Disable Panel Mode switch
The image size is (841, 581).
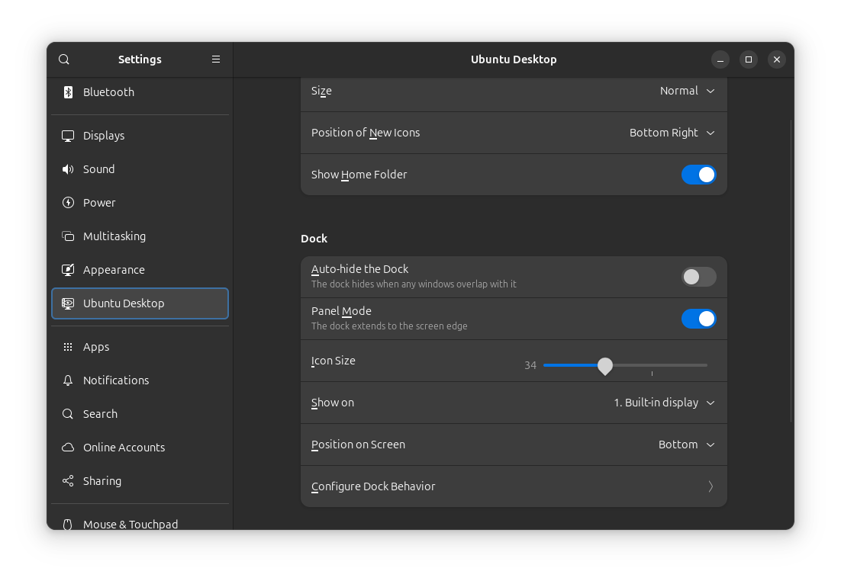(698, 319)
